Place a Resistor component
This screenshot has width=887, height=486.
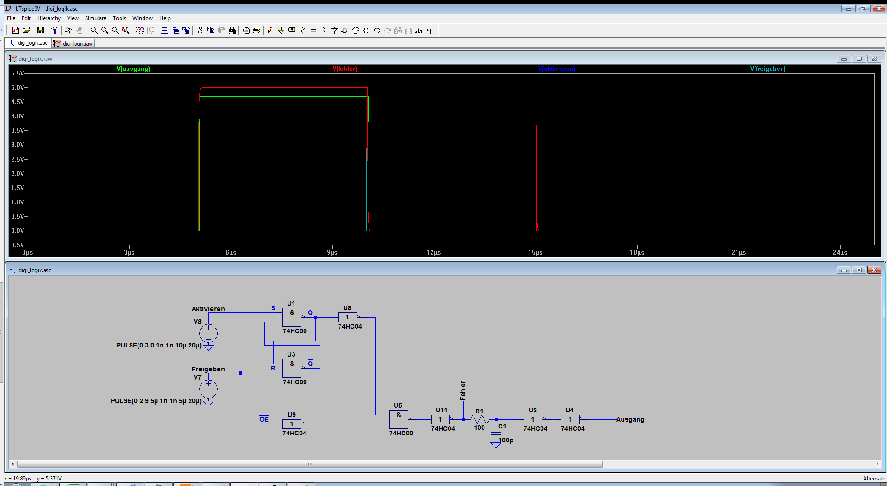coord(302,30)
